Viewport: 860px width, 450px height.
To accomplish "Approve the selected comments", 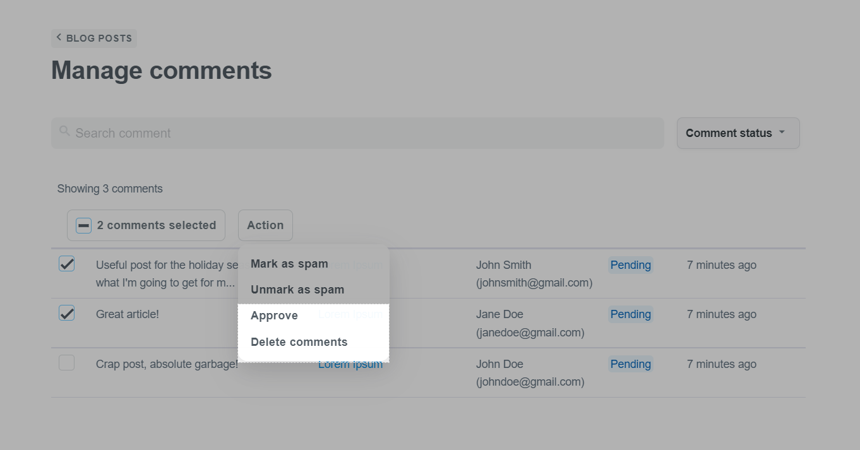I will click(x=274, y=316).
